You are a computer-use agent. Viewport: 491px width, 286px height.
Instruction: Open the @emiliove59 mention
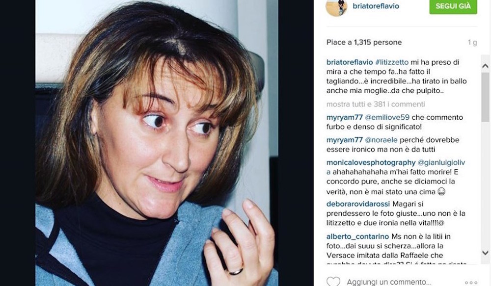click(x=387, y=117)
